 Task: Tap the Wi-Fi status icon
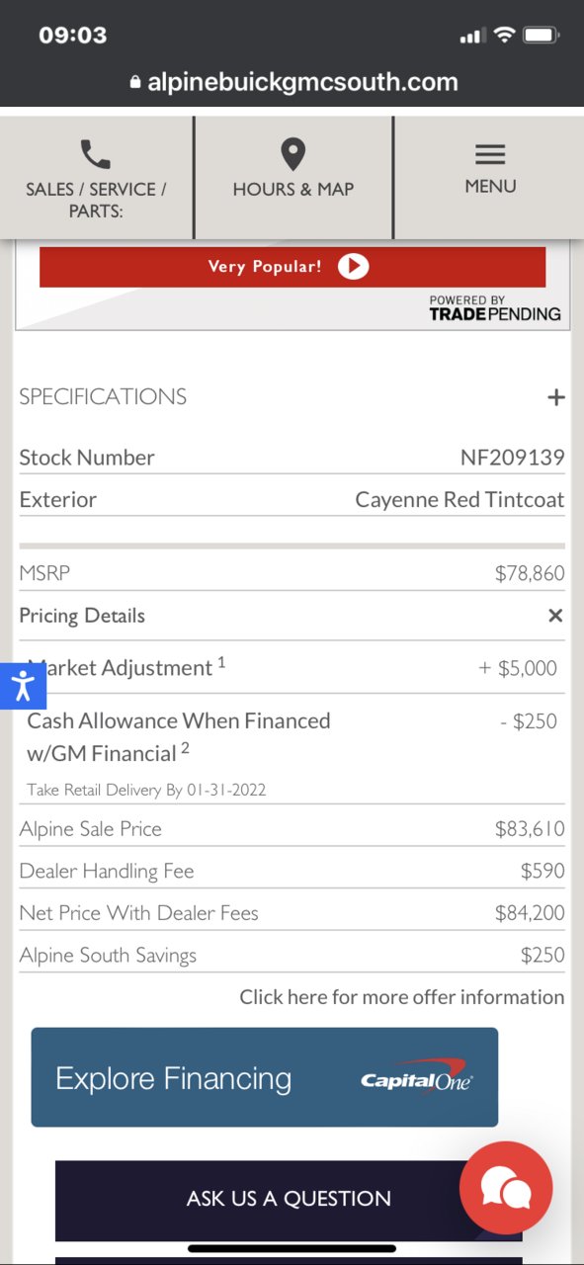tap(504, 35)
